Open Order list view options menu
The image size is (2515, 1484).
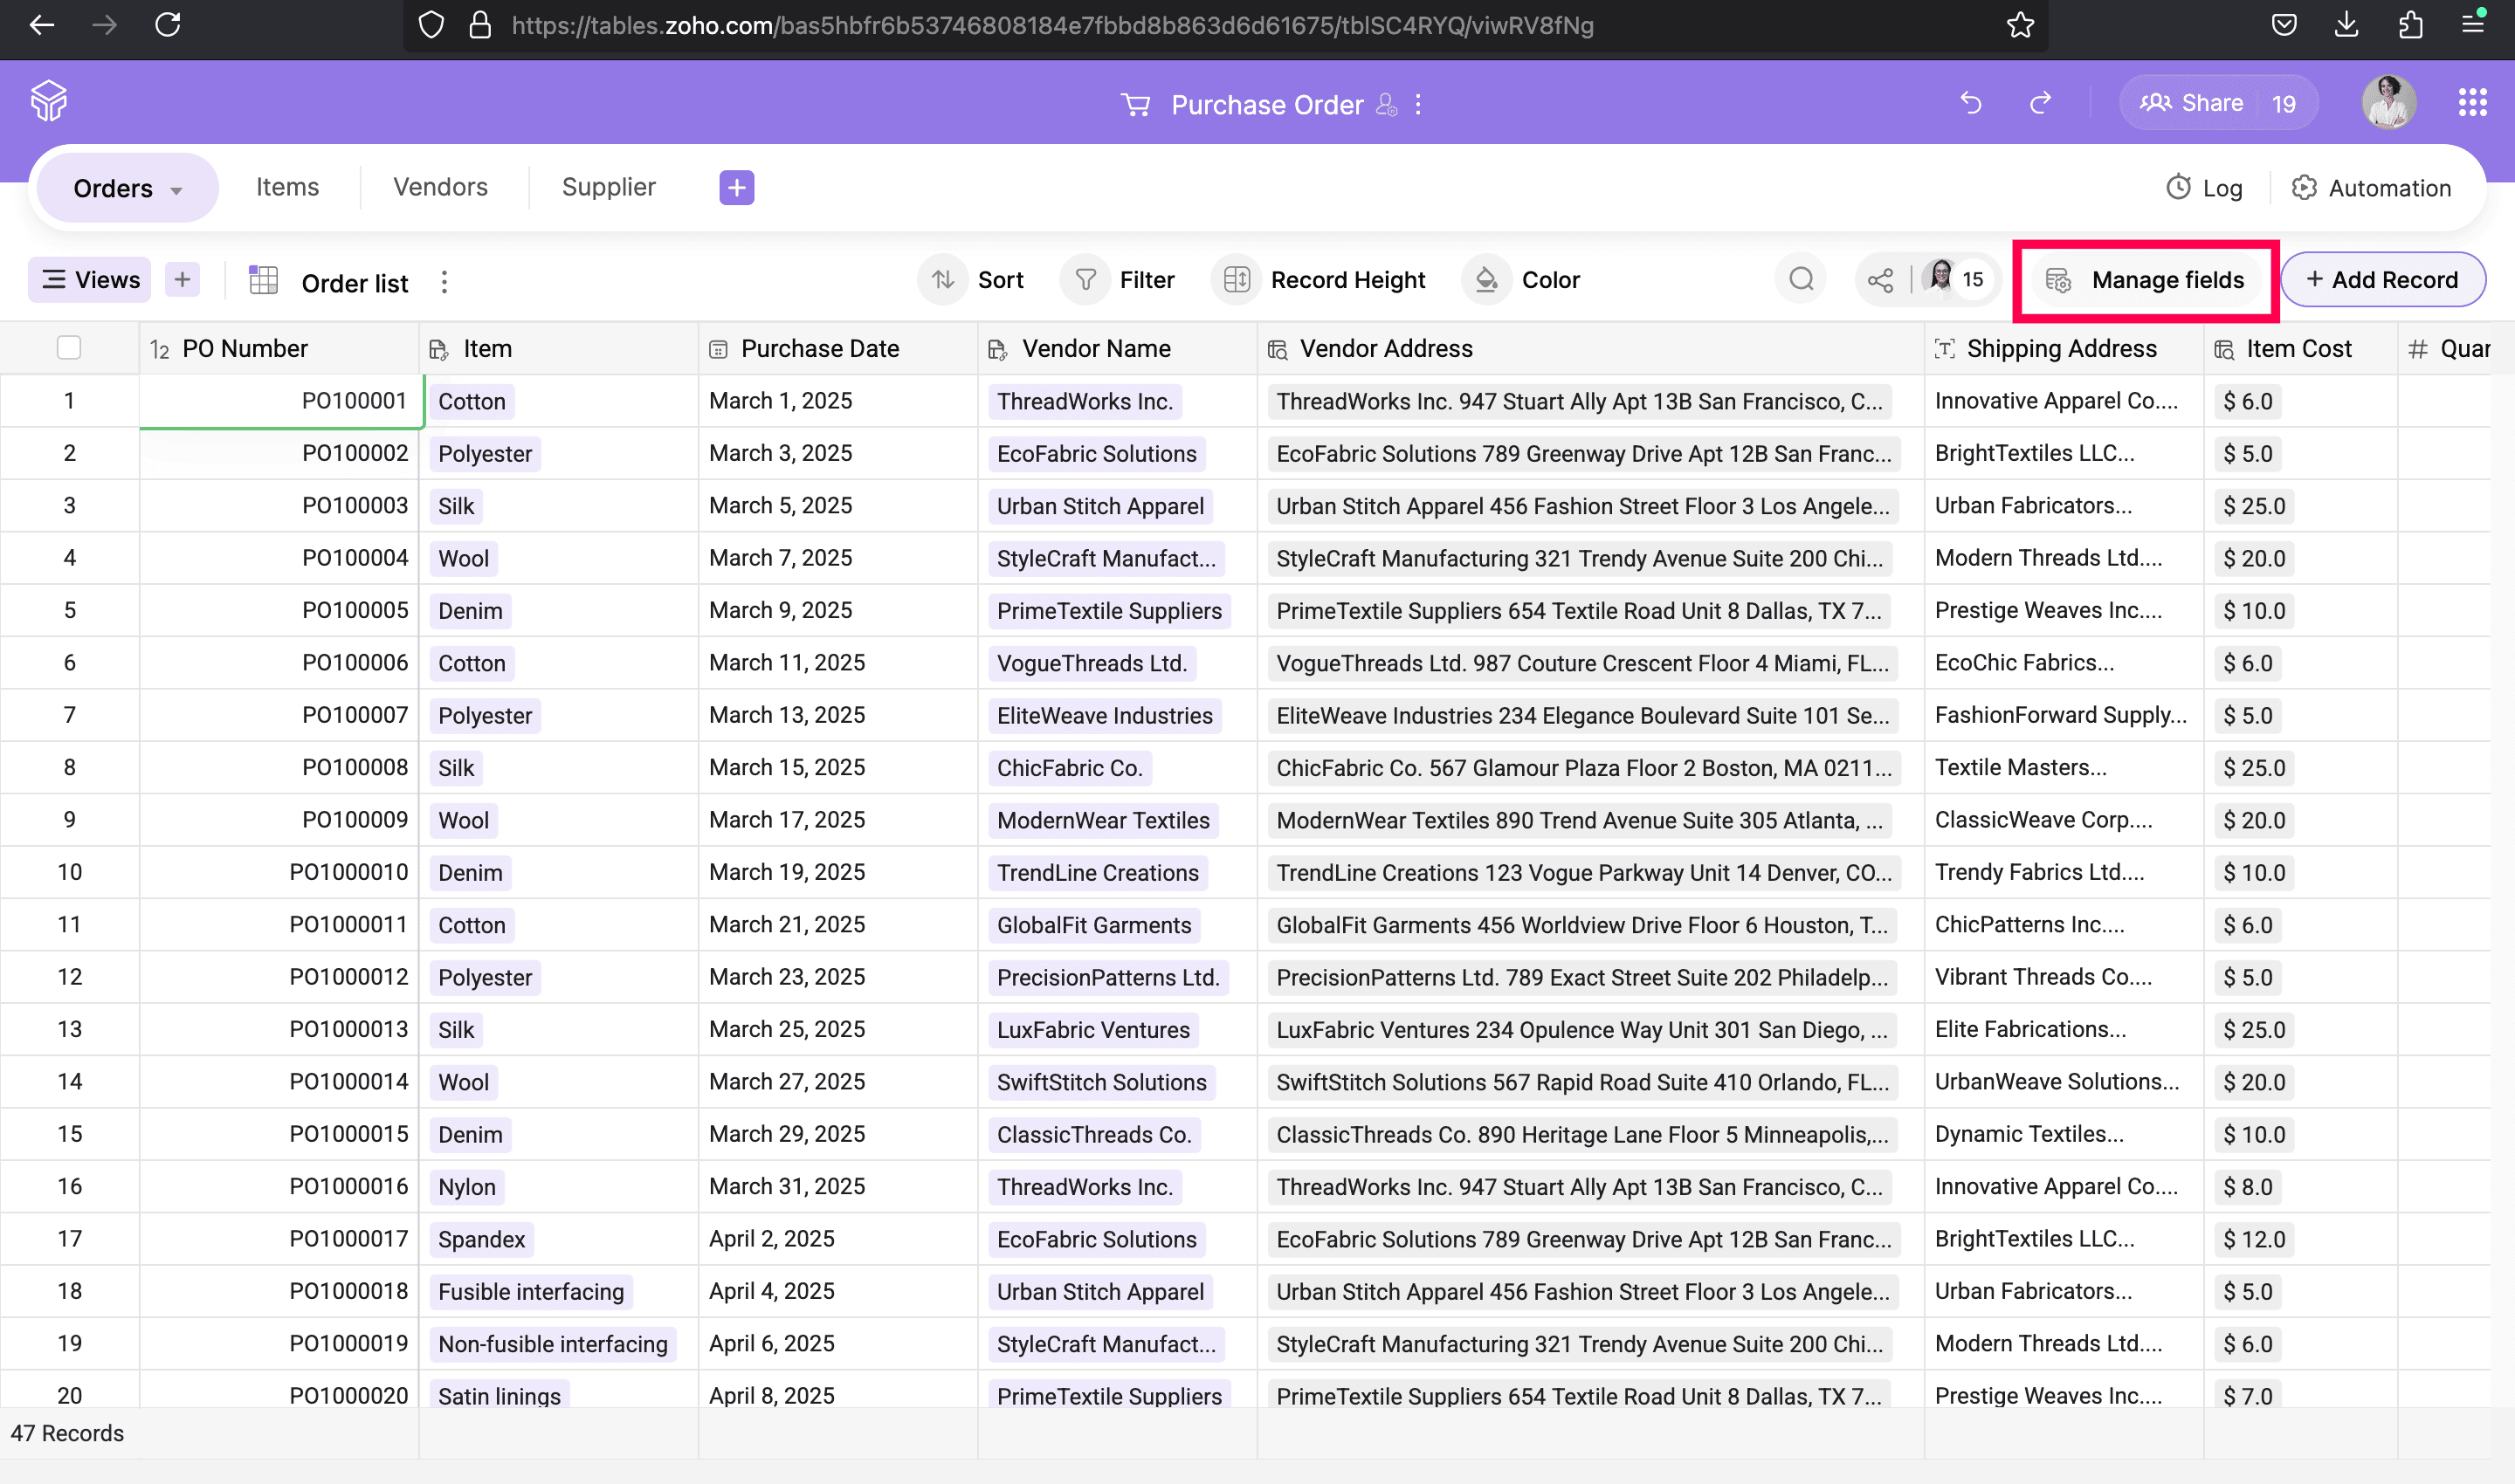click(444, 283)
